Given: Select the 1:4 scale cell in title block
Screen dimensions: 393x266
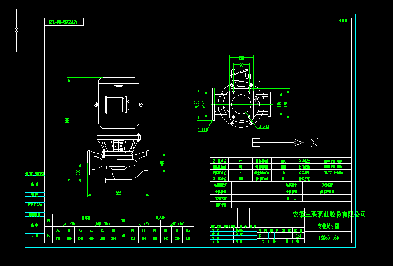Looking at the screenshot, I should click(x=298, y=235).
